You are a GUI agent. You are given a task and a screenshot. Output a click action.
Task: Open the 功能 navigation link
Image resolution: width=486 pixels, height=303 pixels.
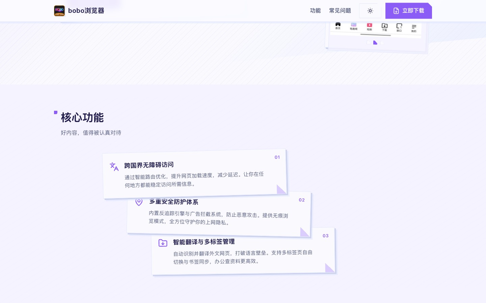315,11
